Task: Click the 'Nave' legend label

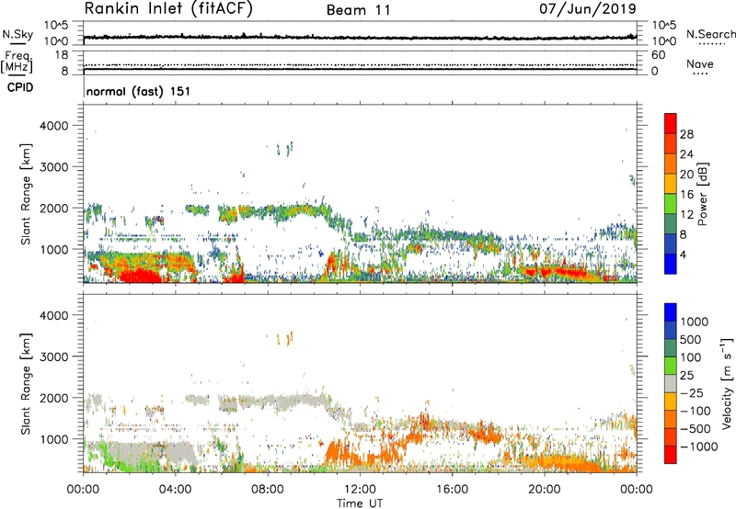Action: (x=700, y=64)
